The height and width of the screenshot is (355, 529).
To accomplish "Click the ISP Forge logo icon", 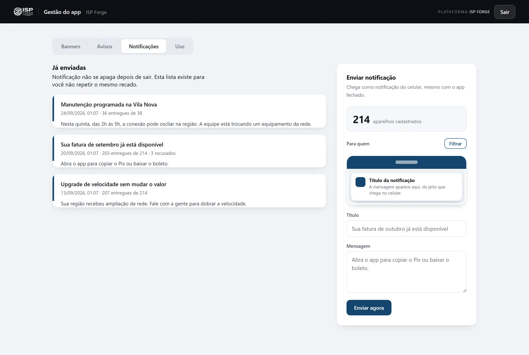I will tap(23, 12).
